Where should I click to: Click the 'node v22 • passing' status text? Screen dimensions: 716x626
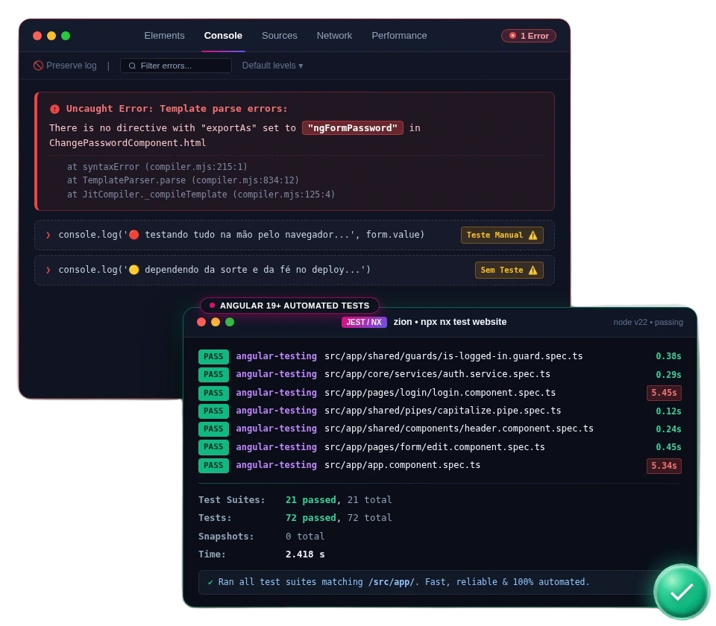pos(648,322)
